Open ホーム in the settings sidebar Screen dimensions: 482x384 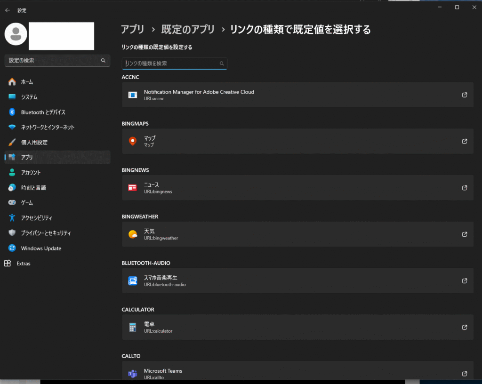pyautogui.click(x=57, y=82)
